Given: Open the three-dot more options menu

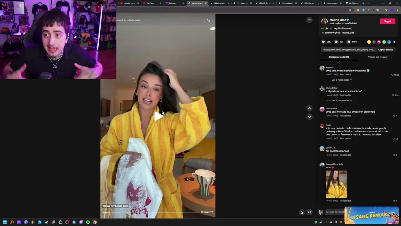Looking at the screenshot, I should (x=310, y=20).
